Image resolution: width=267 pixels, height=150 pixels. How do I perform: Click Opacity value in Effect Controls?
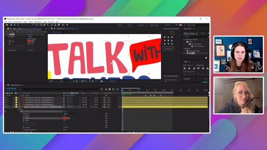[30, 50]
